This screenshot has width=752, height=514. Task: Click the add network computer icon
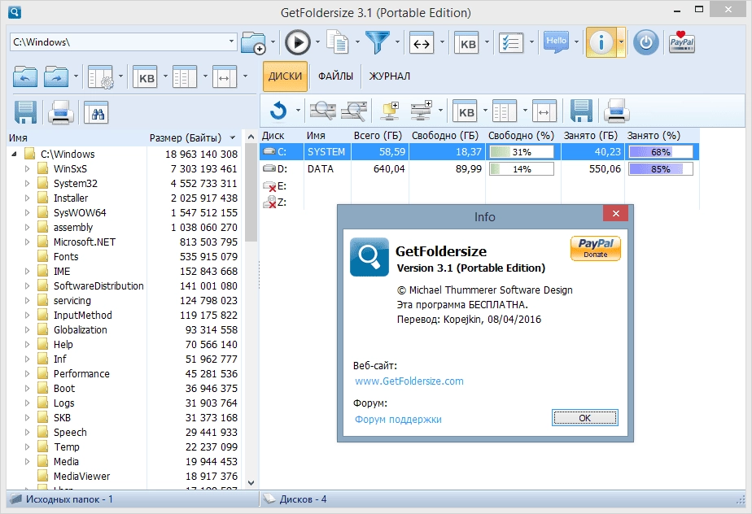tap(421, 111)
